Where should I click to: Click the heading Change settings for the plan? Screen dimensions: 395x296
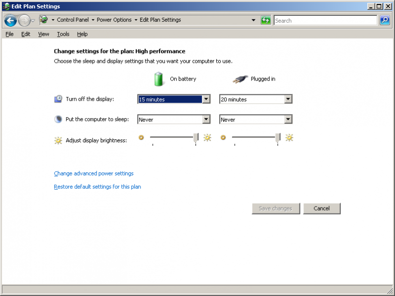click(x=119, y=51)
